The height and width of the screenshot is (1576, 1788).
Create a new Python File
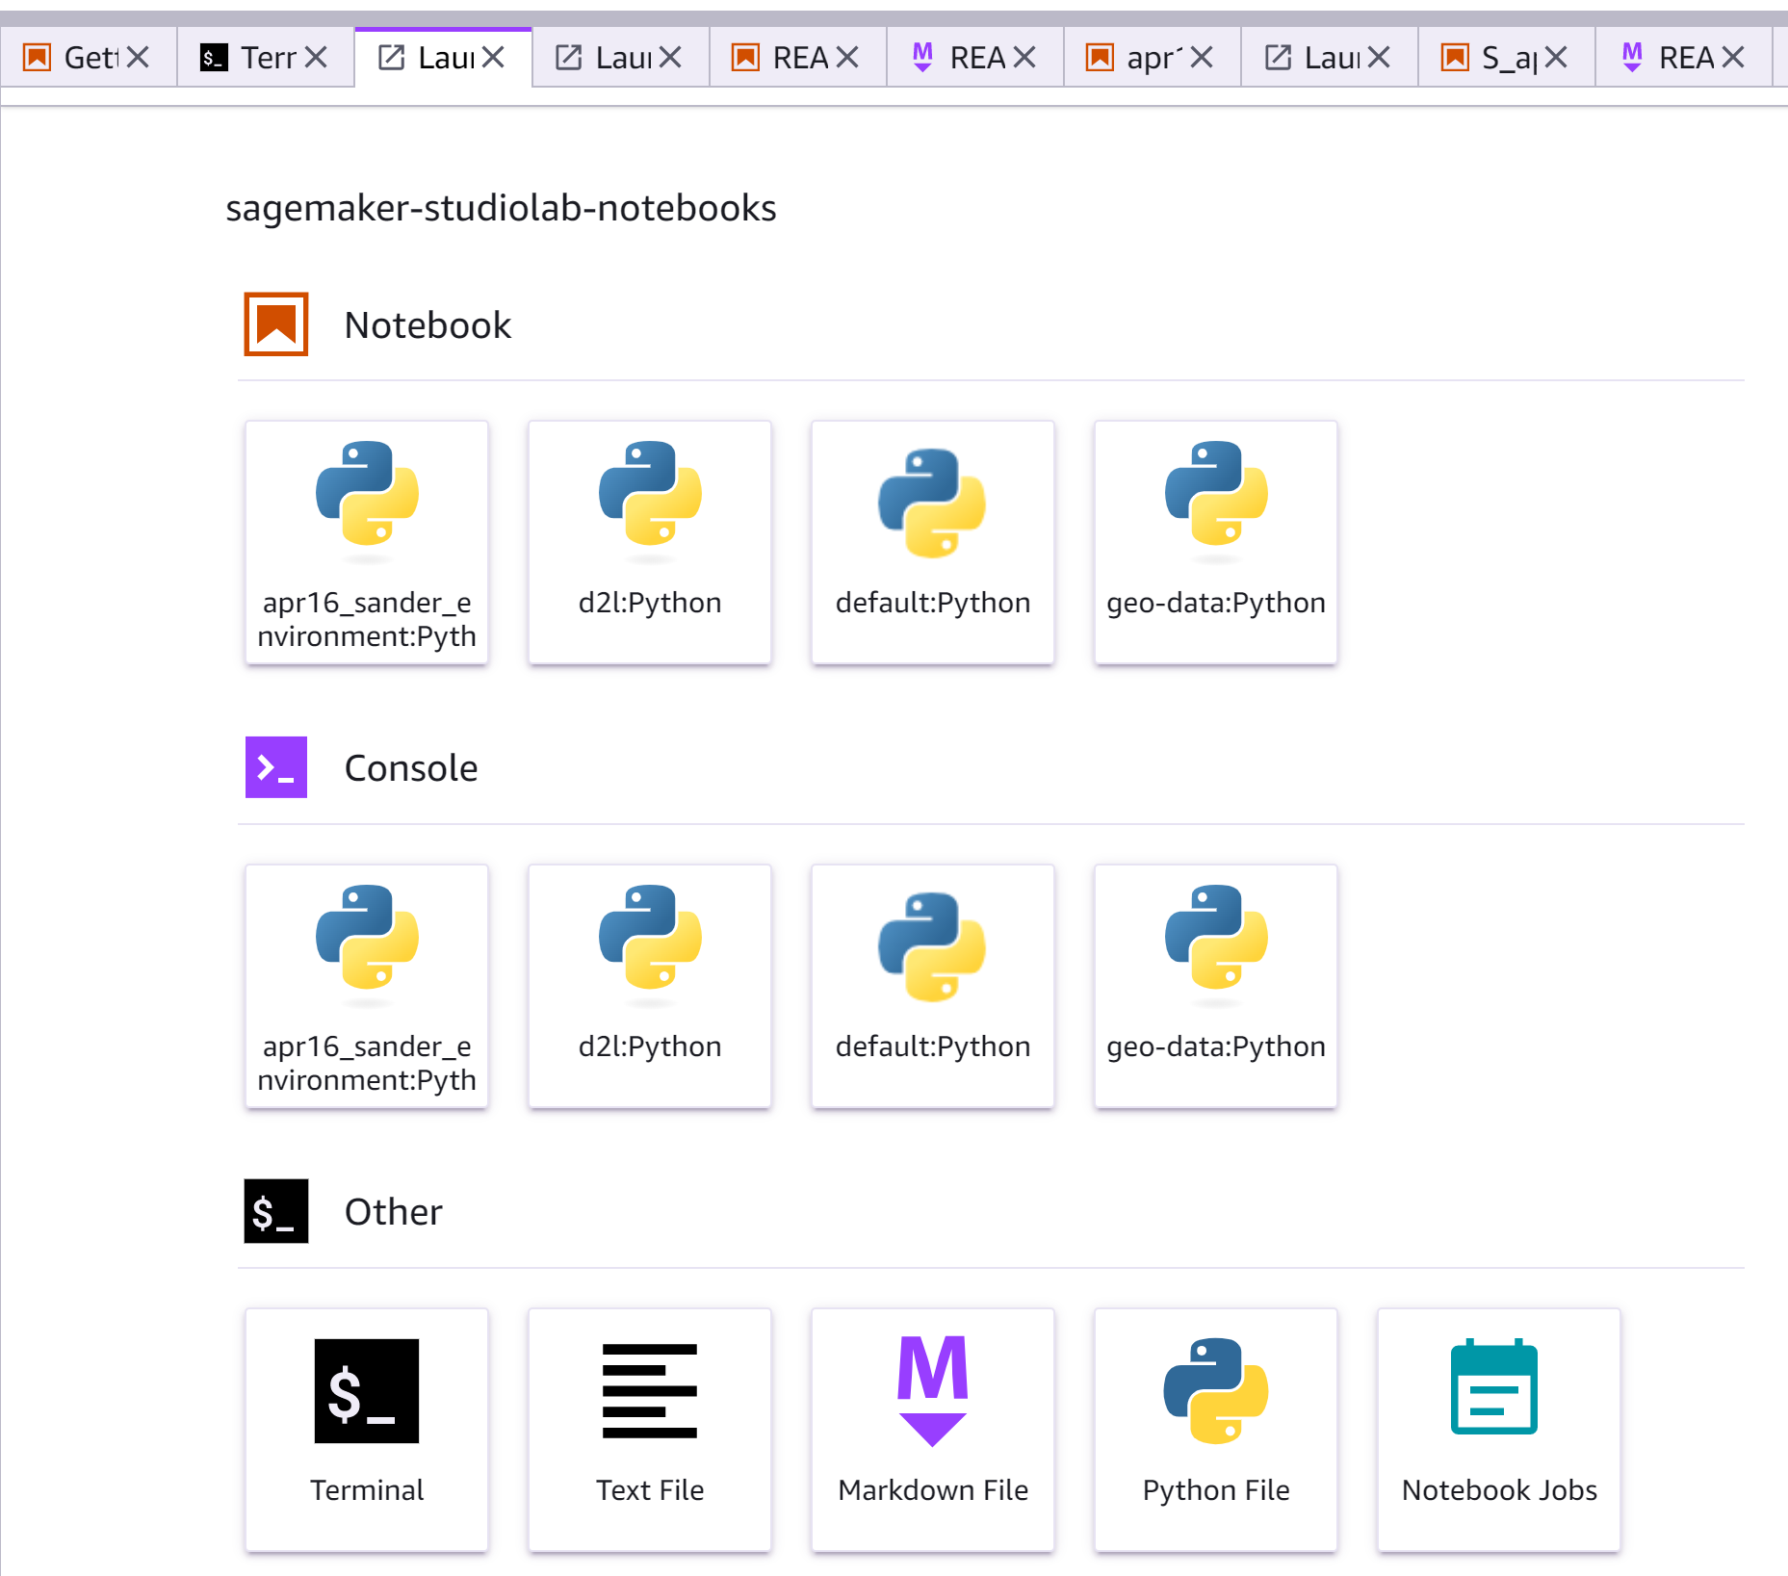1216,1430
